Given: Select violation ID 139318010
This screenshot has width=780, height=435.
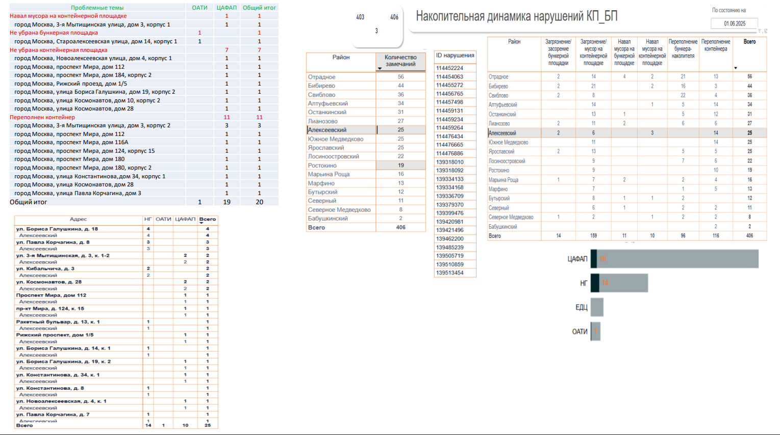Looking at the screenshot, I should point(449,162).
